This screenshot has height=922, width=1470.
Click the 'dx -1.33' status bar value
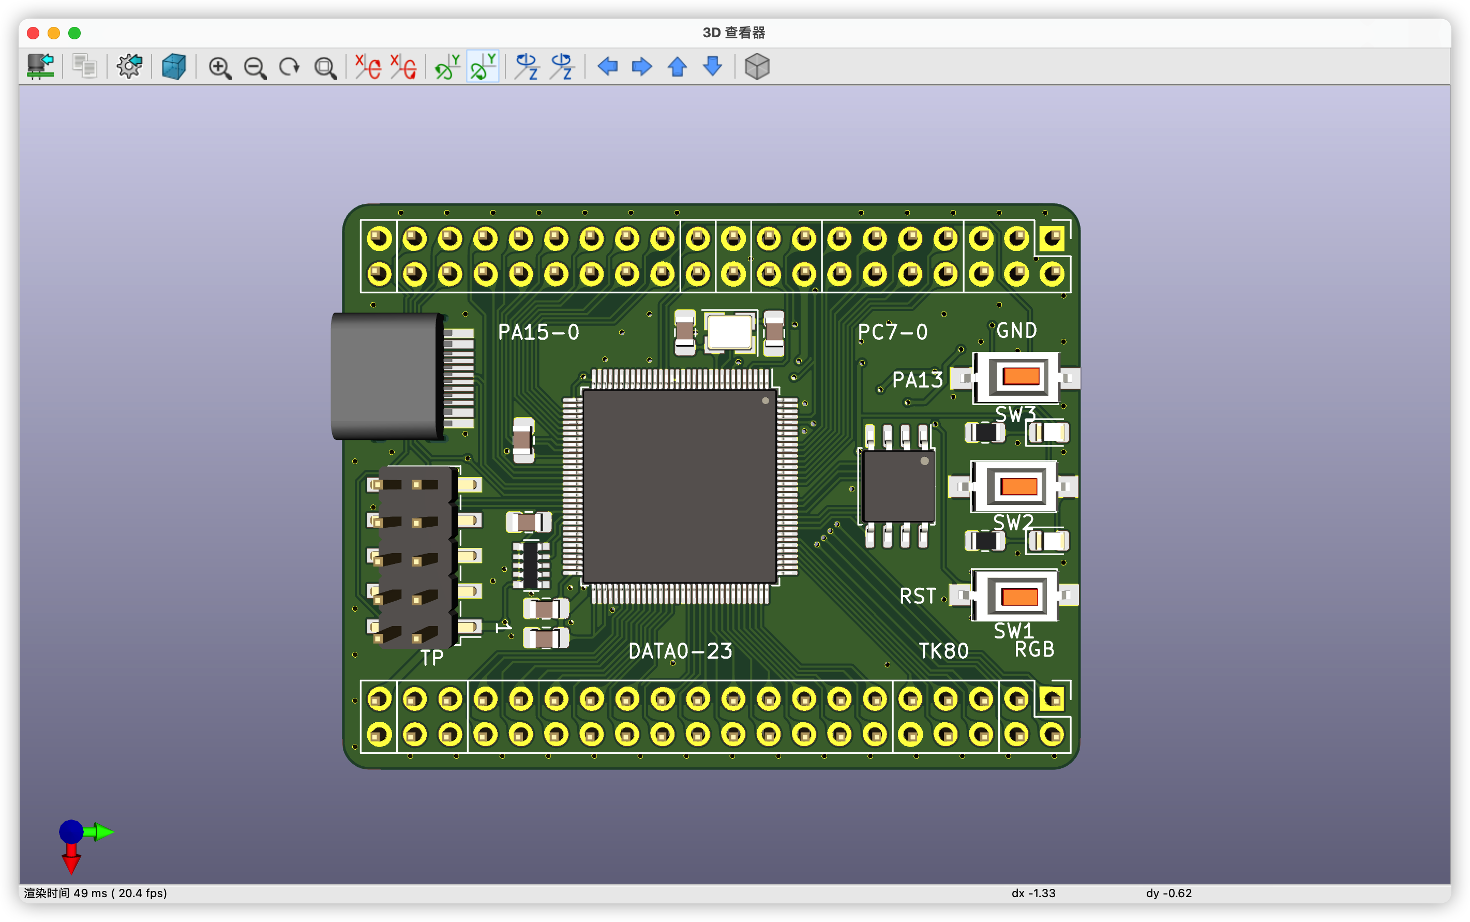pos(1033,893)
